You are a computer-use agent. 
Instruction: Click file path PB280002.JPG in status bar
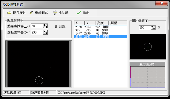pyautogui.click(x=81, y=93)
